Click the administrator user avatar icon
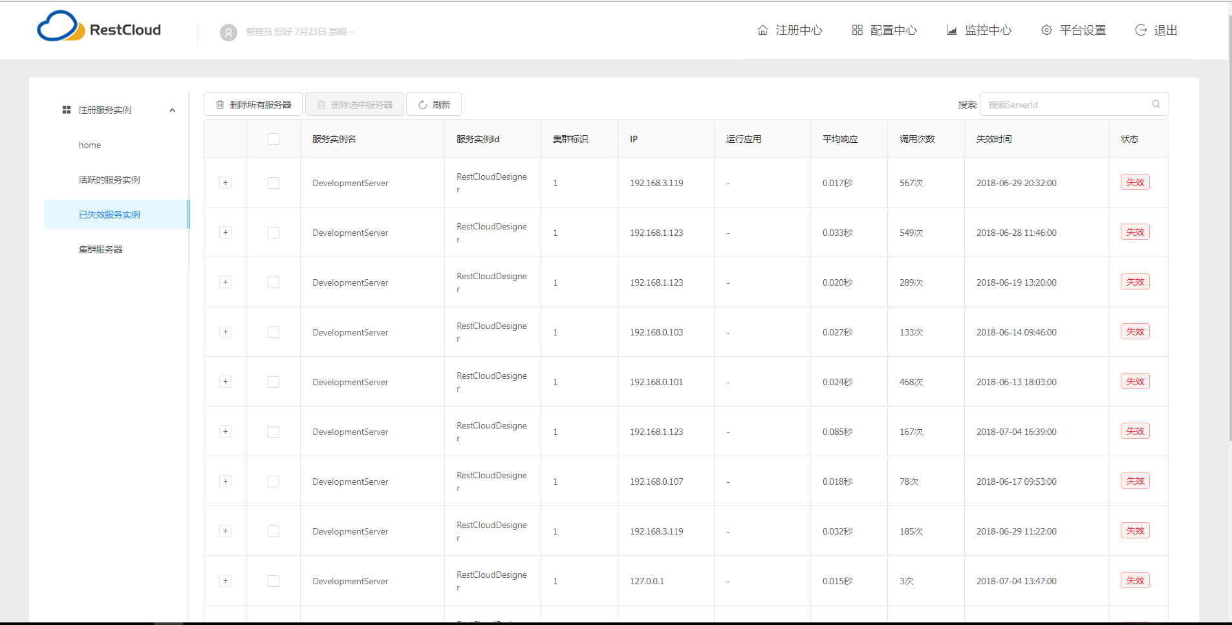Image resolution: width=1232 pixels, height=625 pixels. point(228,32)
